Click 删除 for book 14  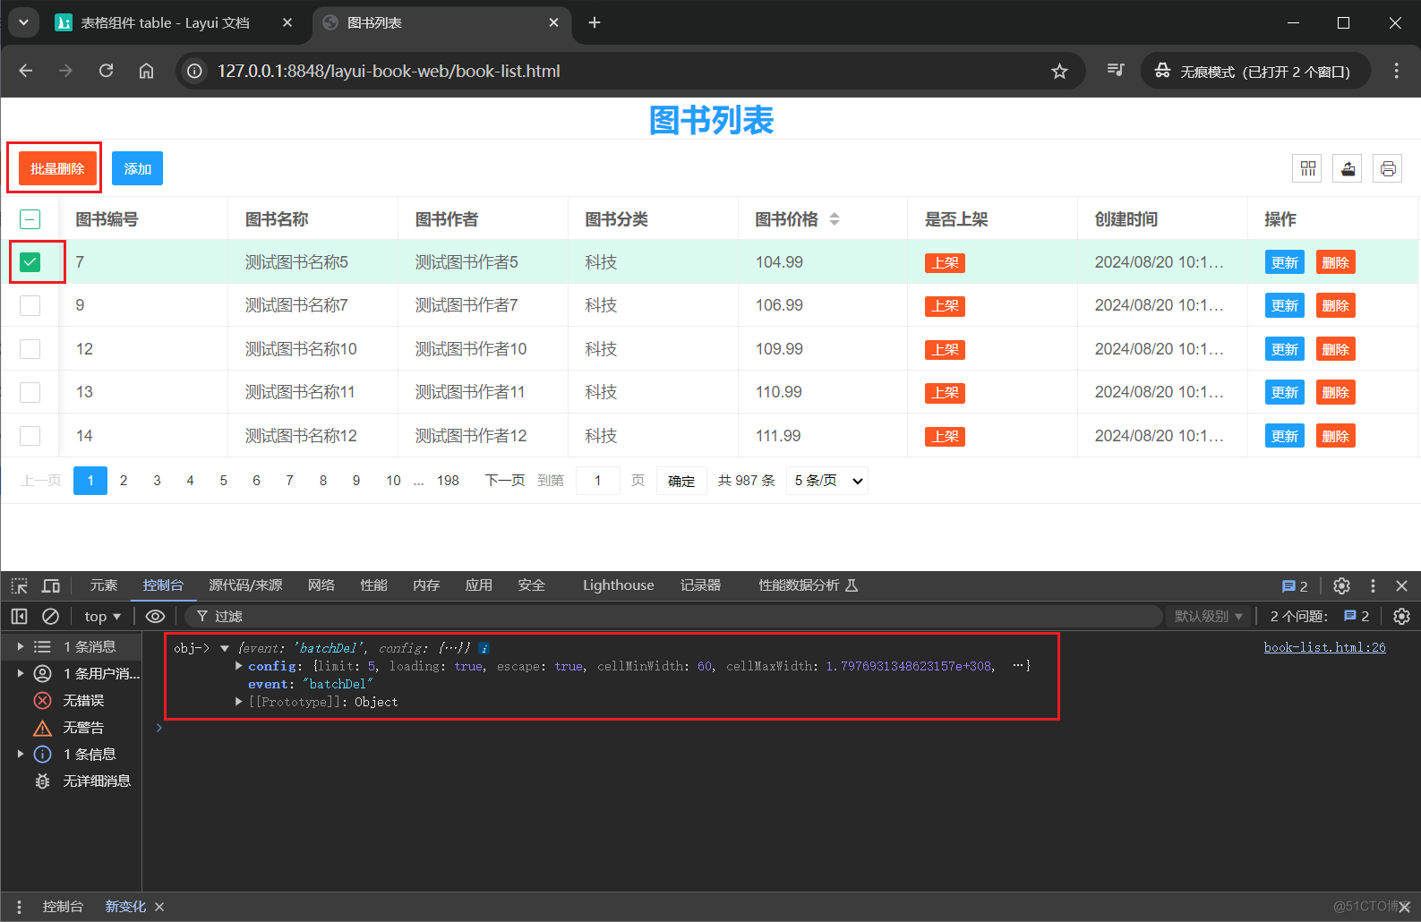1335,436
